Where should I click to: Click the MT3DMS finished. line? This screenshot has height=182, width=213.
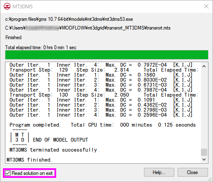[x=29, y=160]
